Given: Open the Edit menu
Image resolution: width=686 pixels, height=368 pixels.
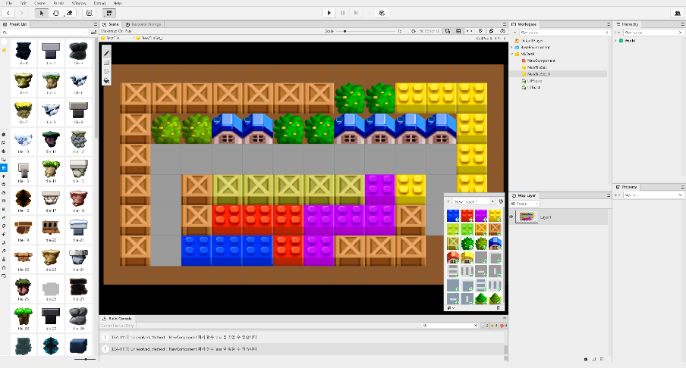Looking at the screenshot, I should (24, 3).
